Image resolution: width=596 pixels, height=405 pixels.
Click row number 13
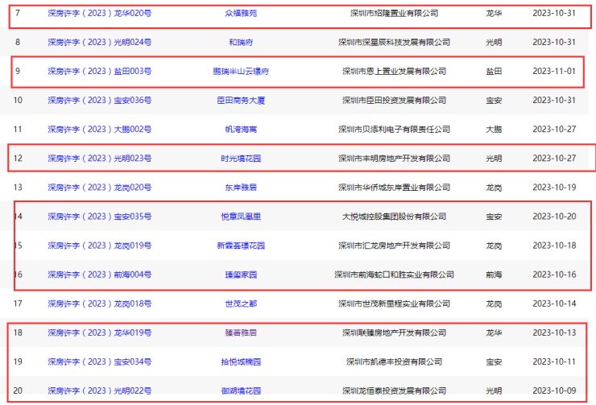tap(18, 188)
